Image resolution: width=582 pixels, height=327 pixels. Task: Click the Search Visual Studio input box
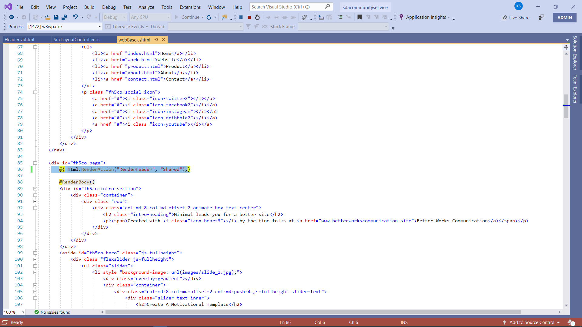291,7
